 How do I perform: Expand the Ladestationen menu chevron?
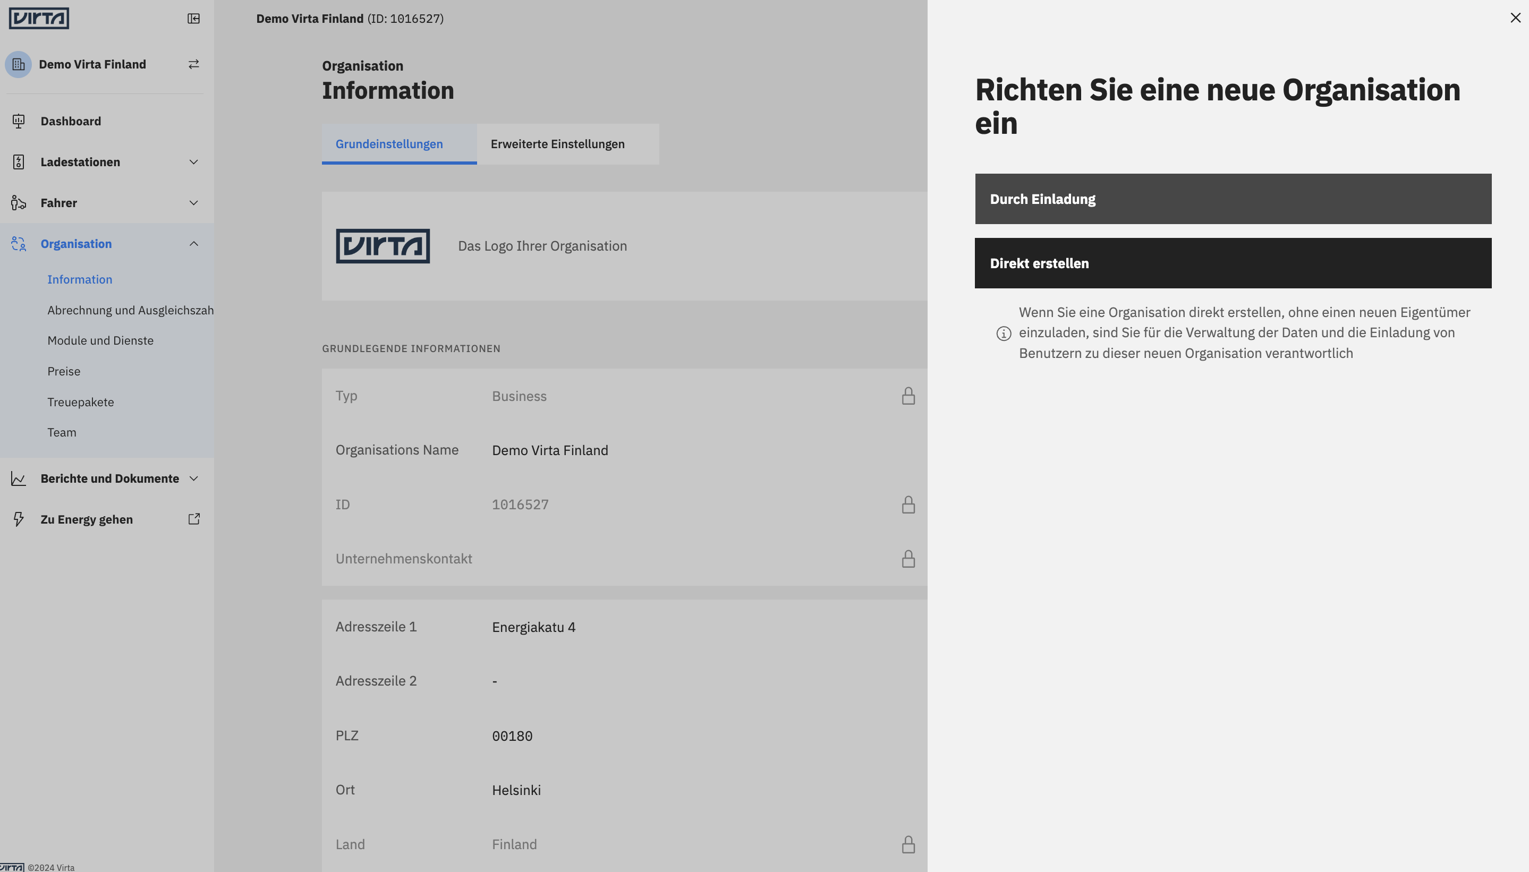click(x=193, y=161)
